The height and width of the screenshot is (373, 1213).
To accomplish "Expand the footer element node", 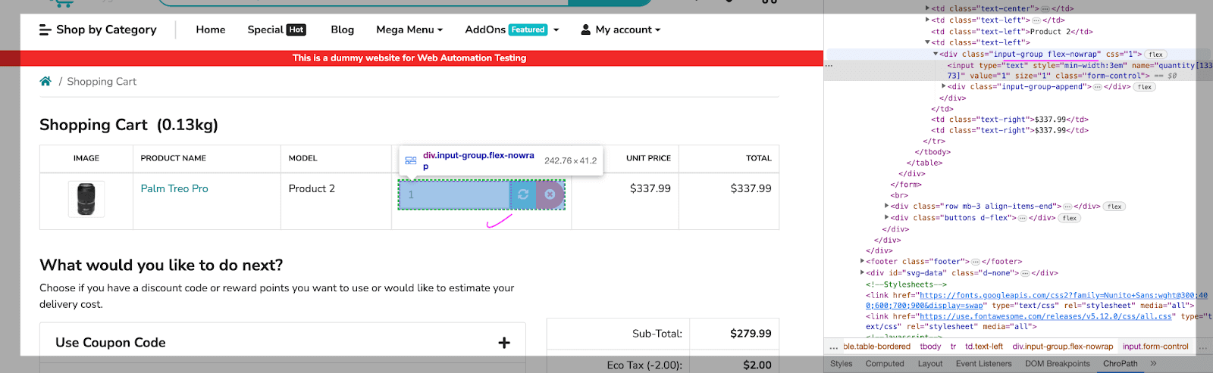I will coord(863,262).
